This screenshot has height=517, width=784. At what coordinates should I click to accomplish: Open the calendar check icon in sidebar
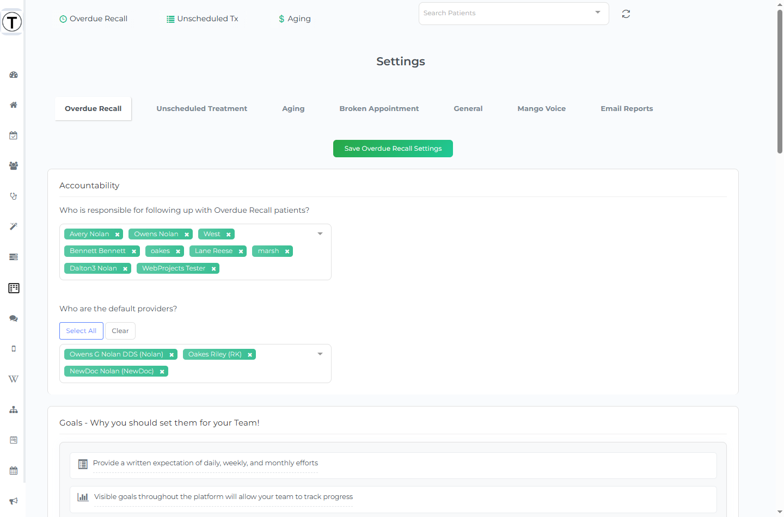pos(14,136)
